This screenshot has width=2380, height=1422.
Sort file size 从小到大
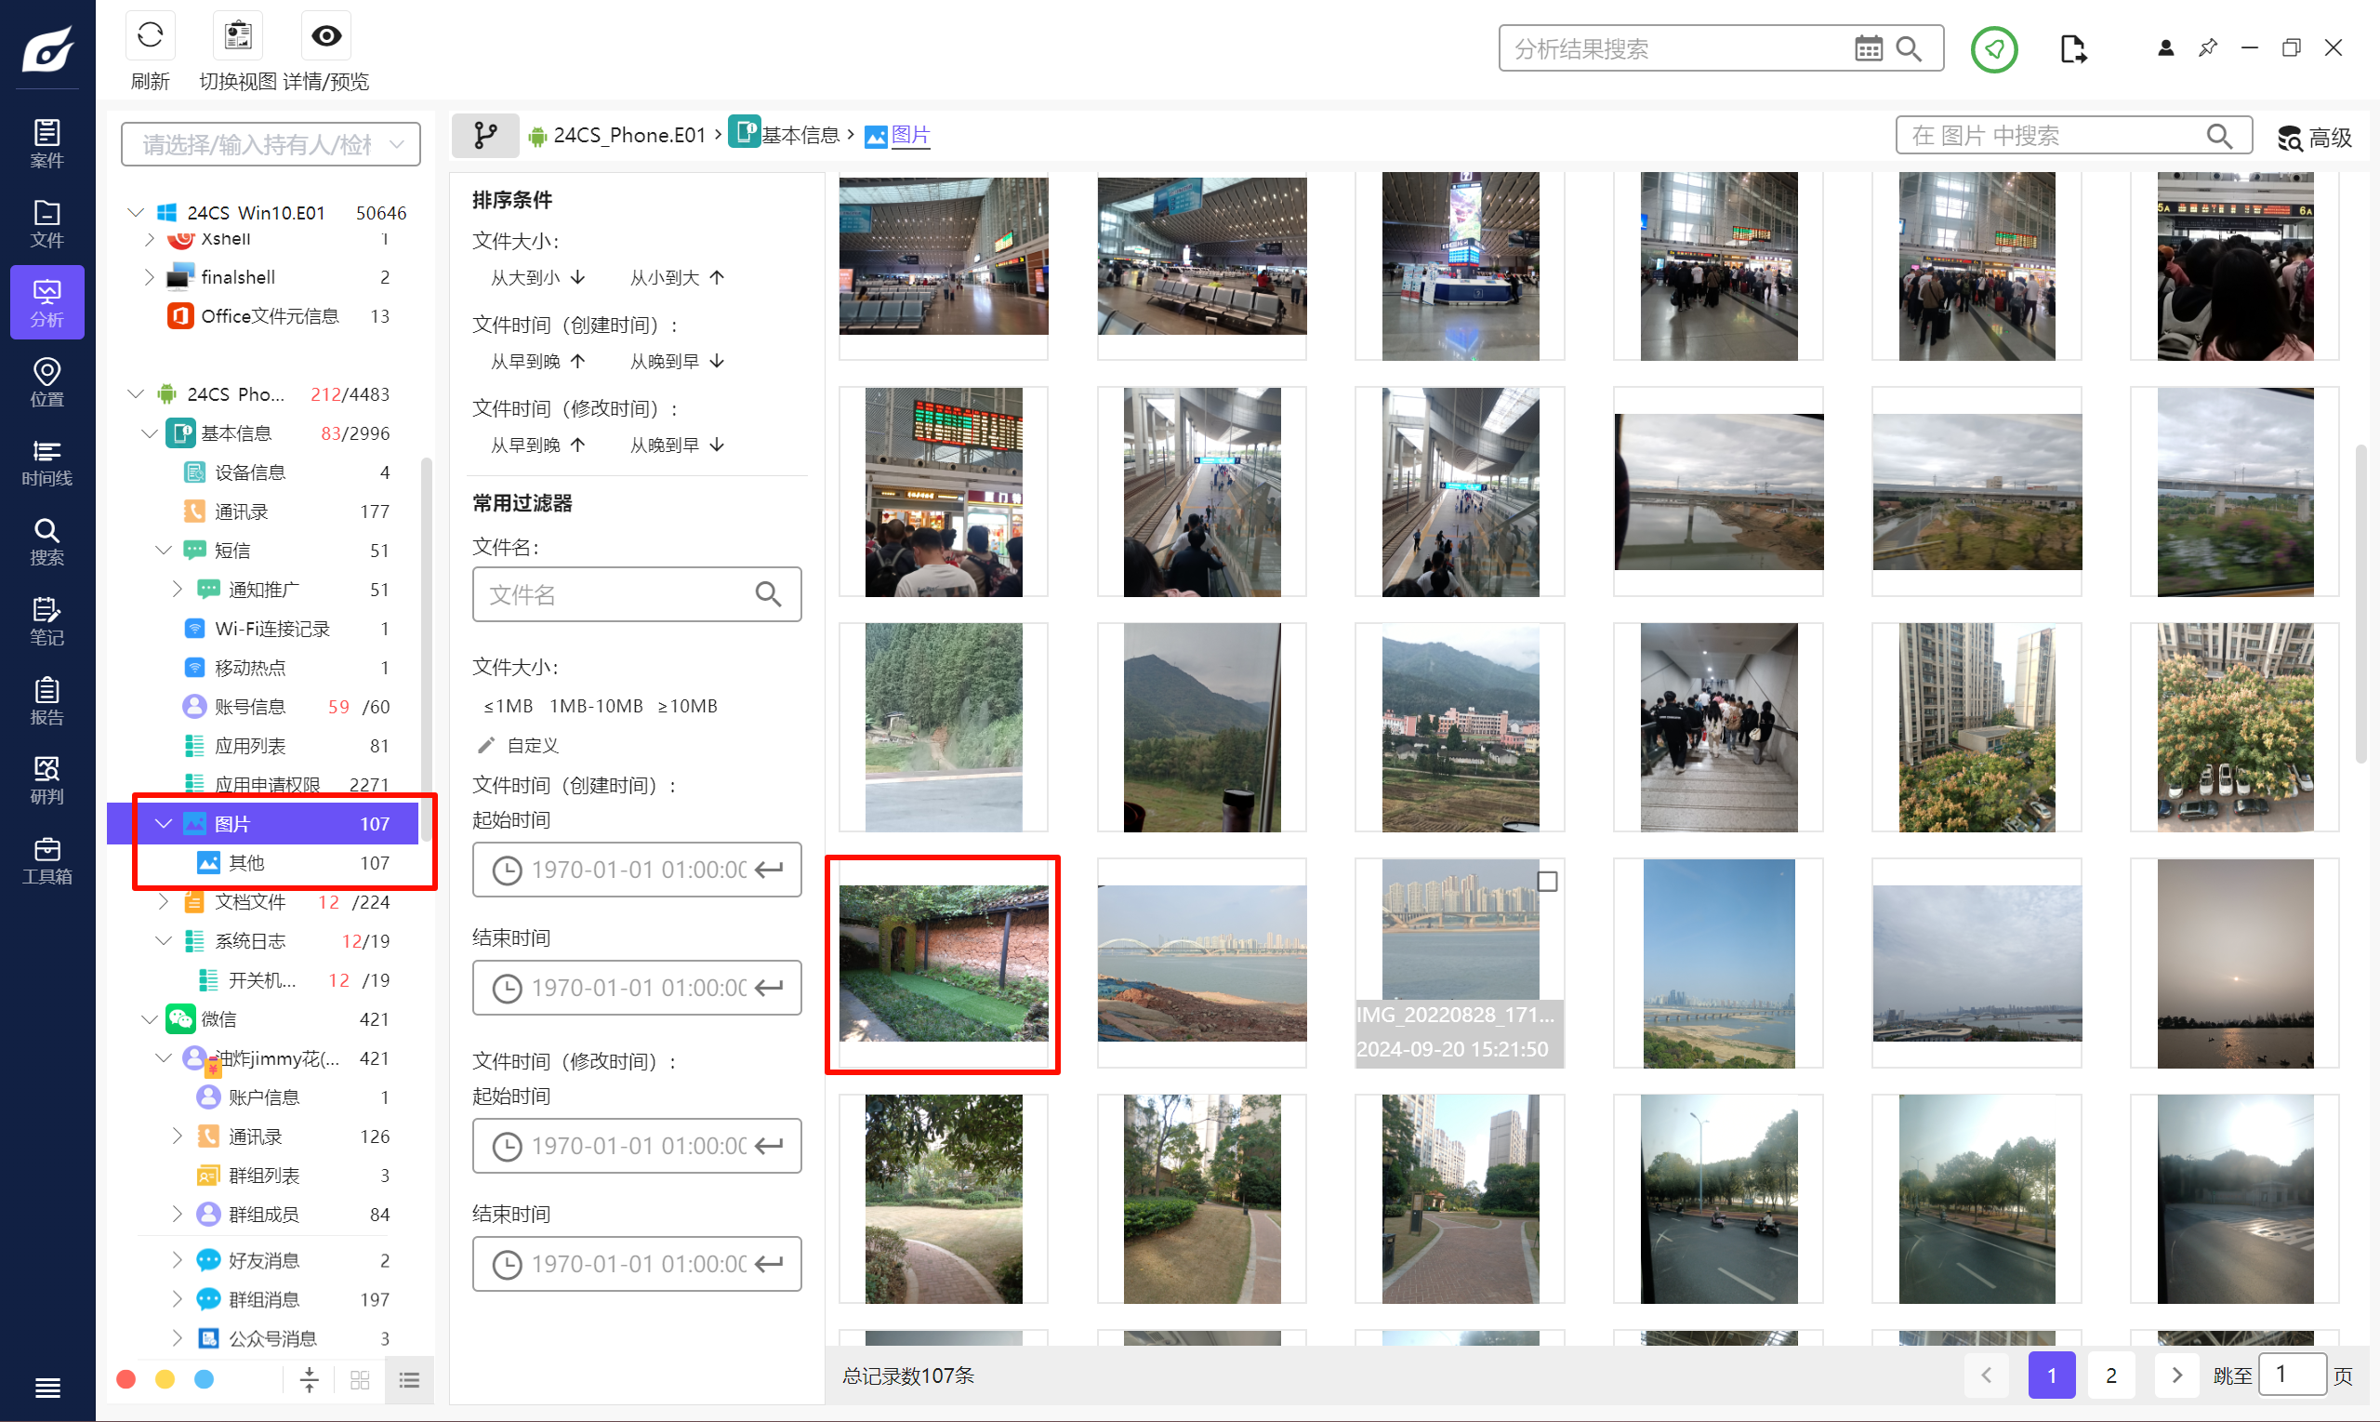click(x=677, y=278)
